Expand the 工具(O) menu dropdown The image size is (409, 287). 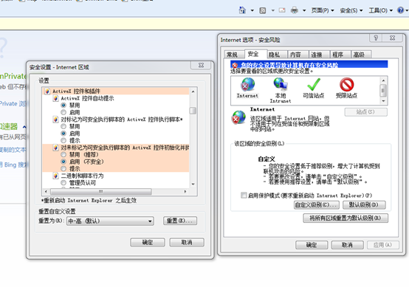click(380, 10)
